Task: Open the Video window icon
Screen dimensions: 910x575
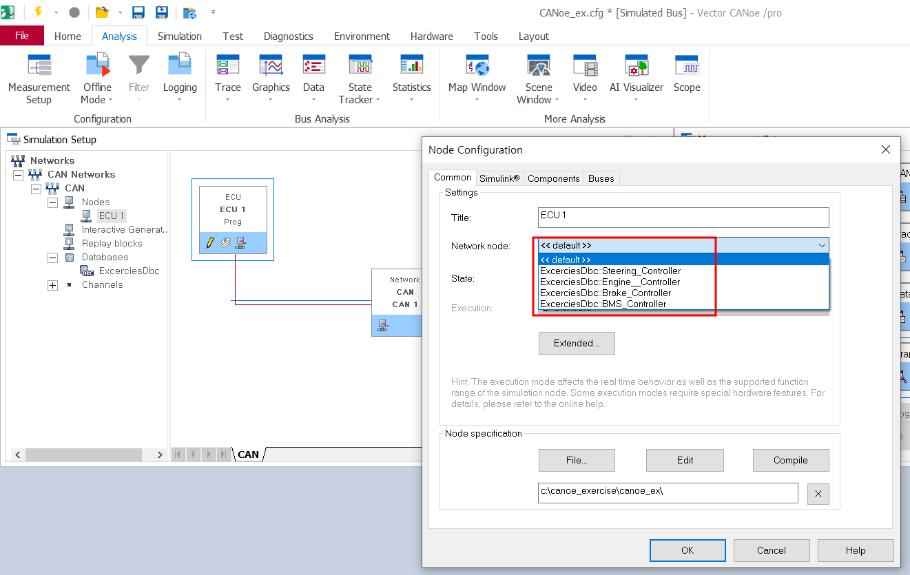Action: click(x=585, y=66)
